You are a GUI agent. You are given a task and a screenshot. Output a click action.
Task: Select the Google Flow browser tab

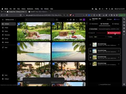[17, 12]
